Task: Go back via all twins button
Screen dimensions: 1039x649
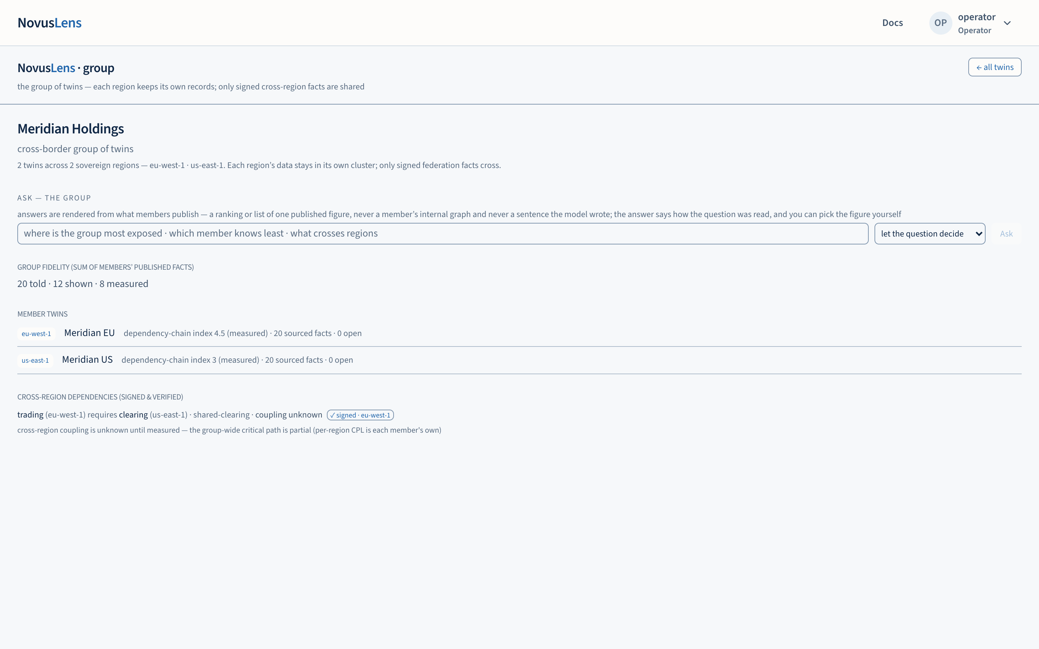Action: point(994,67)
